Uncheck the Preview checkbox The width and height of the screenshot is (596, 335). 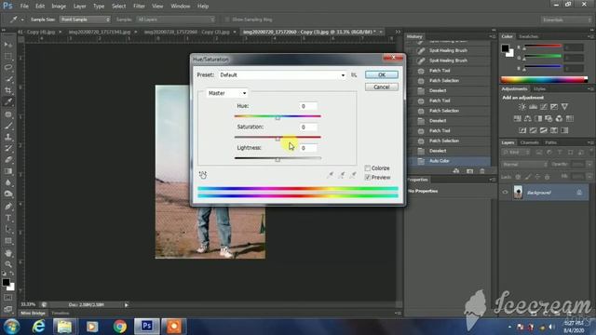click(x=368, y=178)
